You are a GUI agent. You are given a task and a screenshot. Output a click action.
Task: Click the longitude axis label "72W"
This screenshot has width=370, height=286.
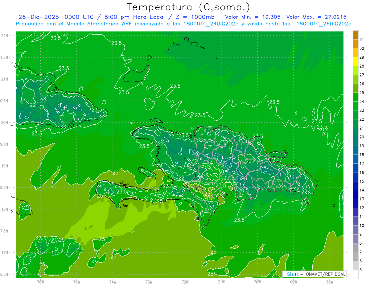(x=185, y=282)
